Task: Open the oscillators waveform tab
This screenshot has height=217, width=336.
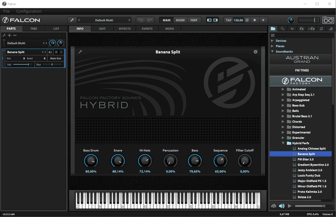Action: 292,29
